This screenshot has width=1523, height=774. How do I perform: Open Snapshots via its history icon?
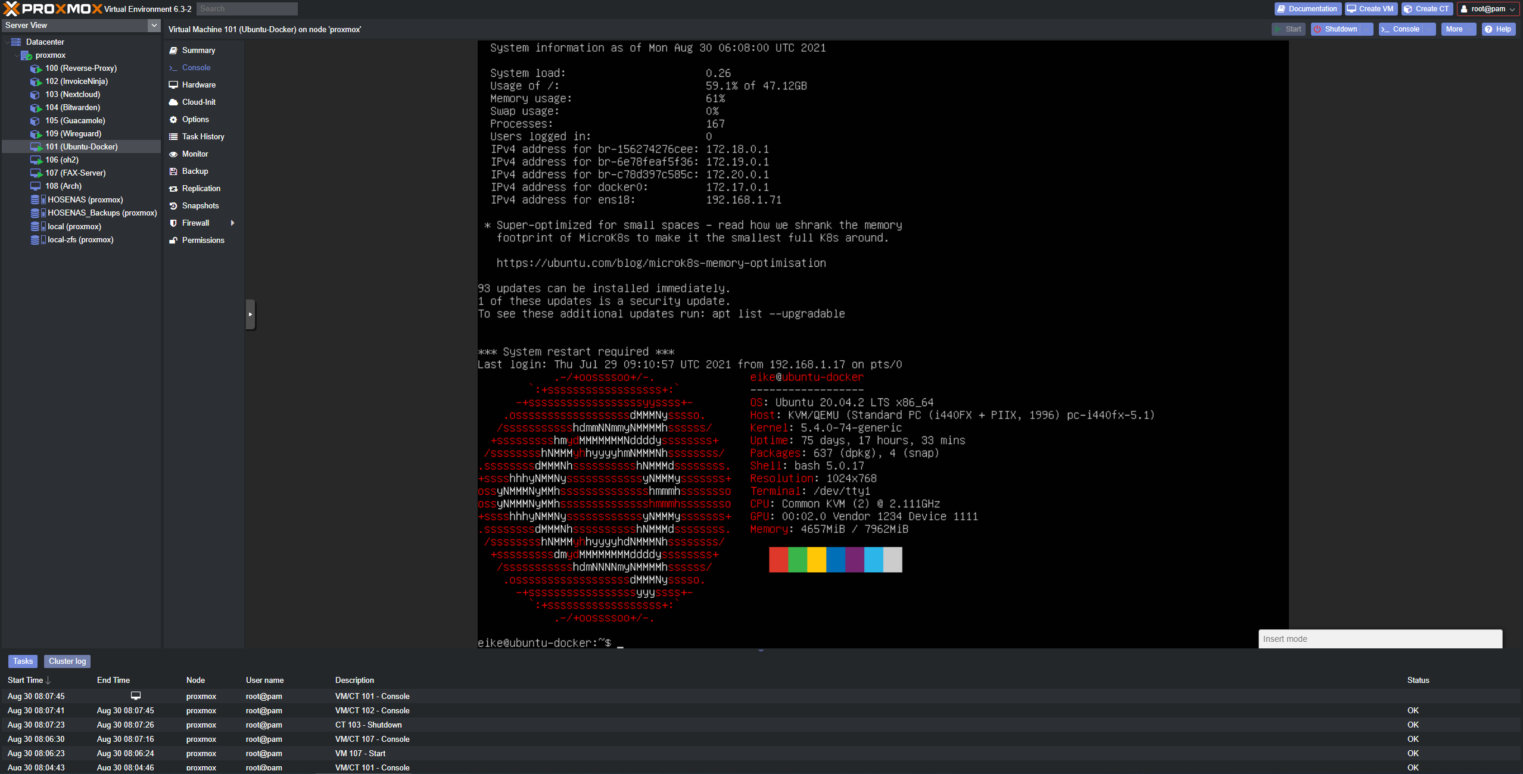[173, 206]
